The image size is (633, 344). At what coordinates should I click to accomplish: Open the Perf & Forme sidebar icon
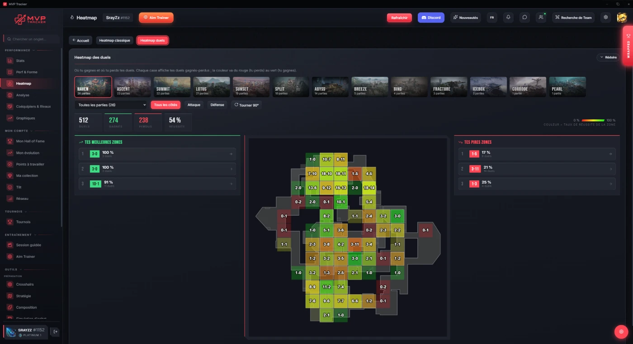pyautogui.click(x=9, y=72)
